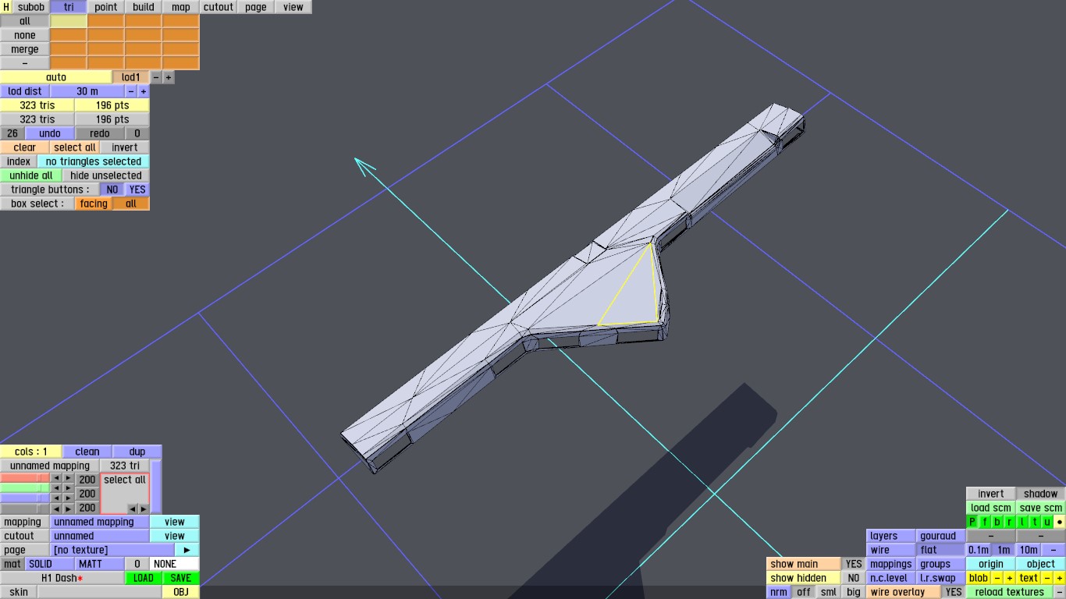Click the dot button beside the view letters
The image size is (1066, 599).
pyautogui.click(x=1060, y=522)
